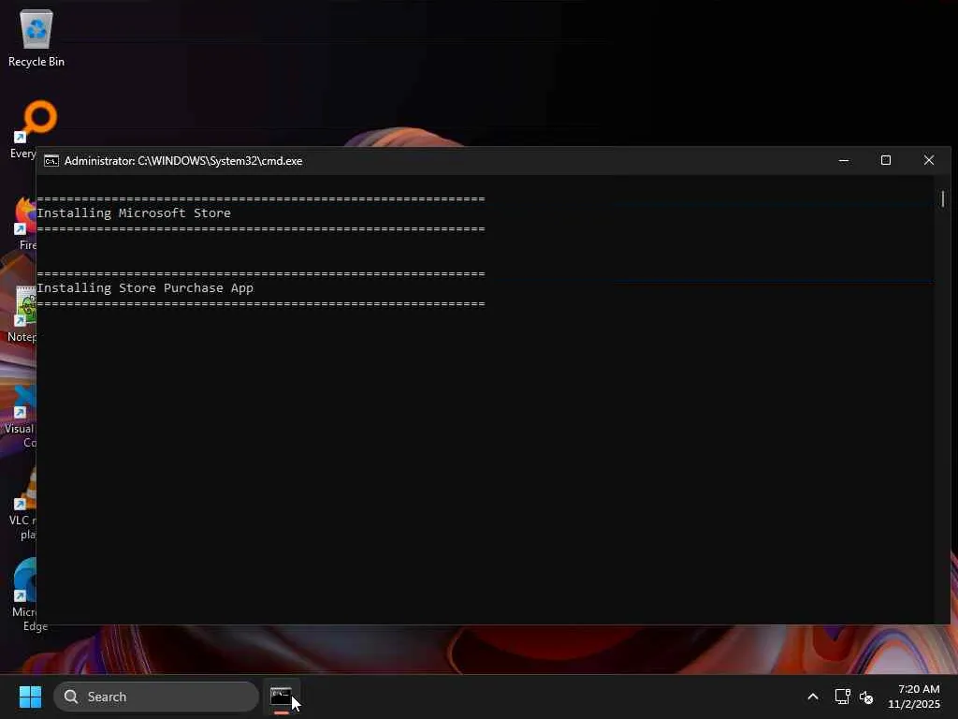
Task: Open the clock showing 7:20 AM
Action: click(914, 697)
